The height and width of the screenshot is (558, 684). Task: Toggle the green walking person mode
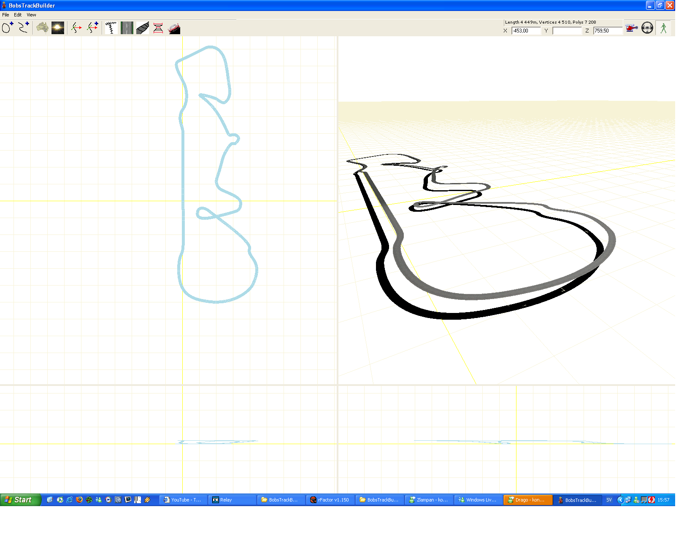[663, 28]
